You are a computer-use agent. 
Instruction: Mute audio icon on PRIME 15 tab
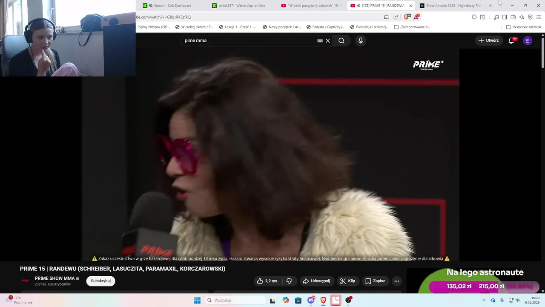pyautogui.click(x=359, y=6)
